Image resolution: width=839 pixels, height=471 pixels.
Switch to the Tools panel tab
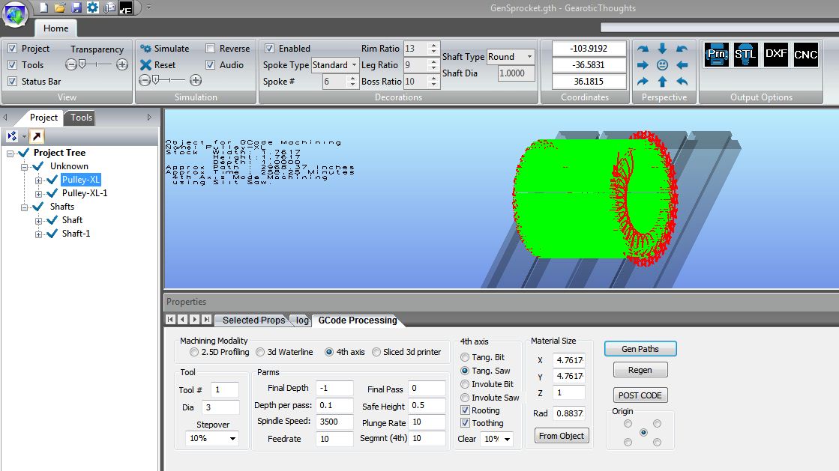coord(81,118)
